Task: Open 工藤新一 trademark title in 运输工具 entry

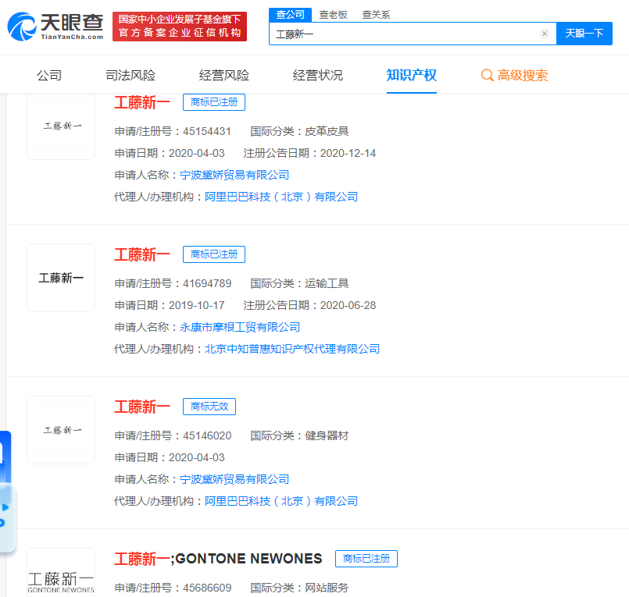Action: pos(142,254)
